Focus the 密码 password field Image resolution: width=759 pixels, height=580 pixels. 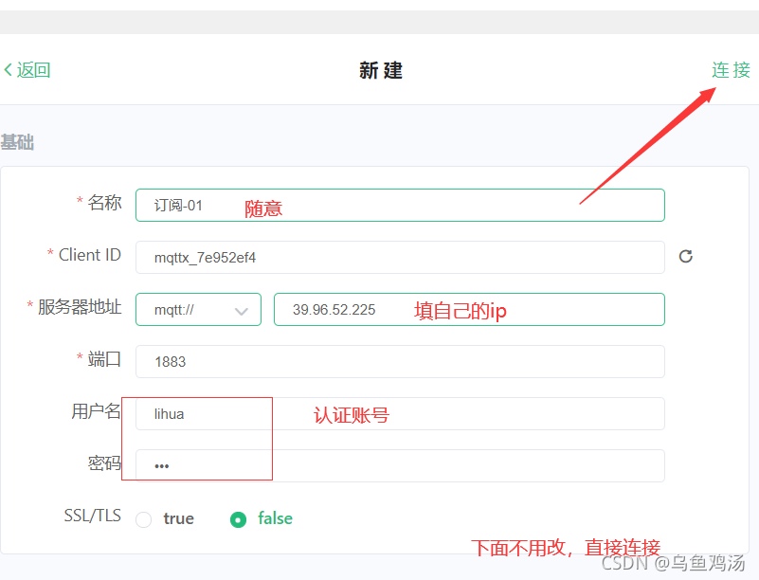tap(400, 465)
